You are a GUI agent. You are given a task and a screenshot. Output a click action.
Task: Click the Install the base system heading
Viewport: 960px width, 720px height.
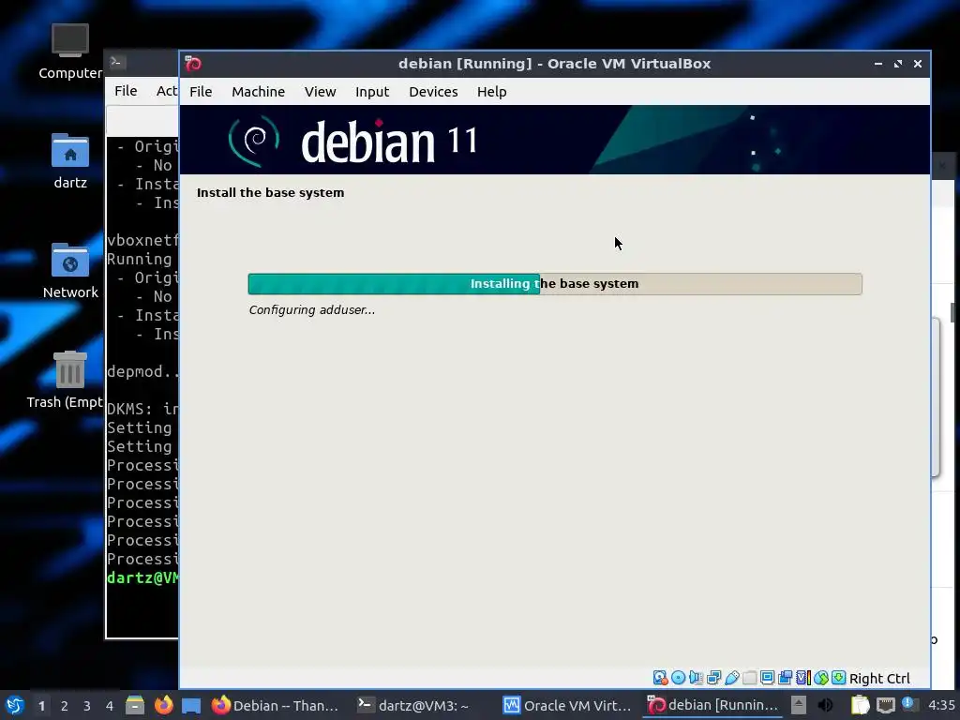(x=270, y=192)
